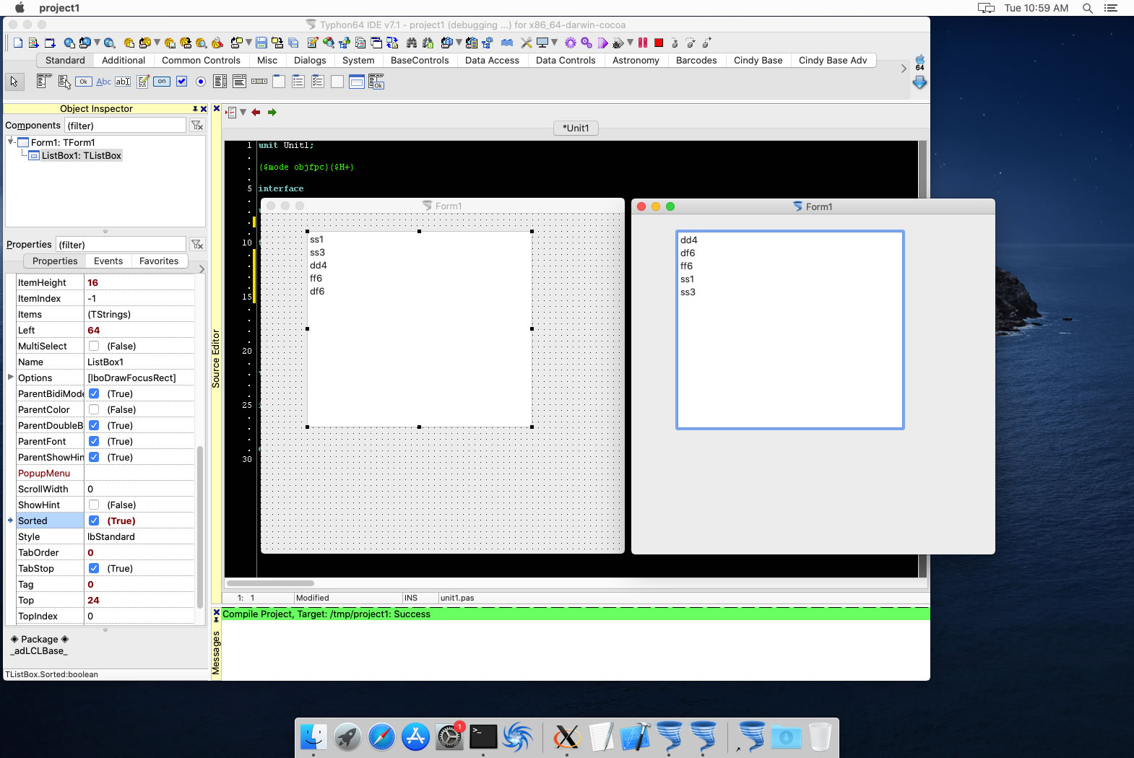Pick the TMemo component icon
This screenshot has width=1134, height=758.
143,82
